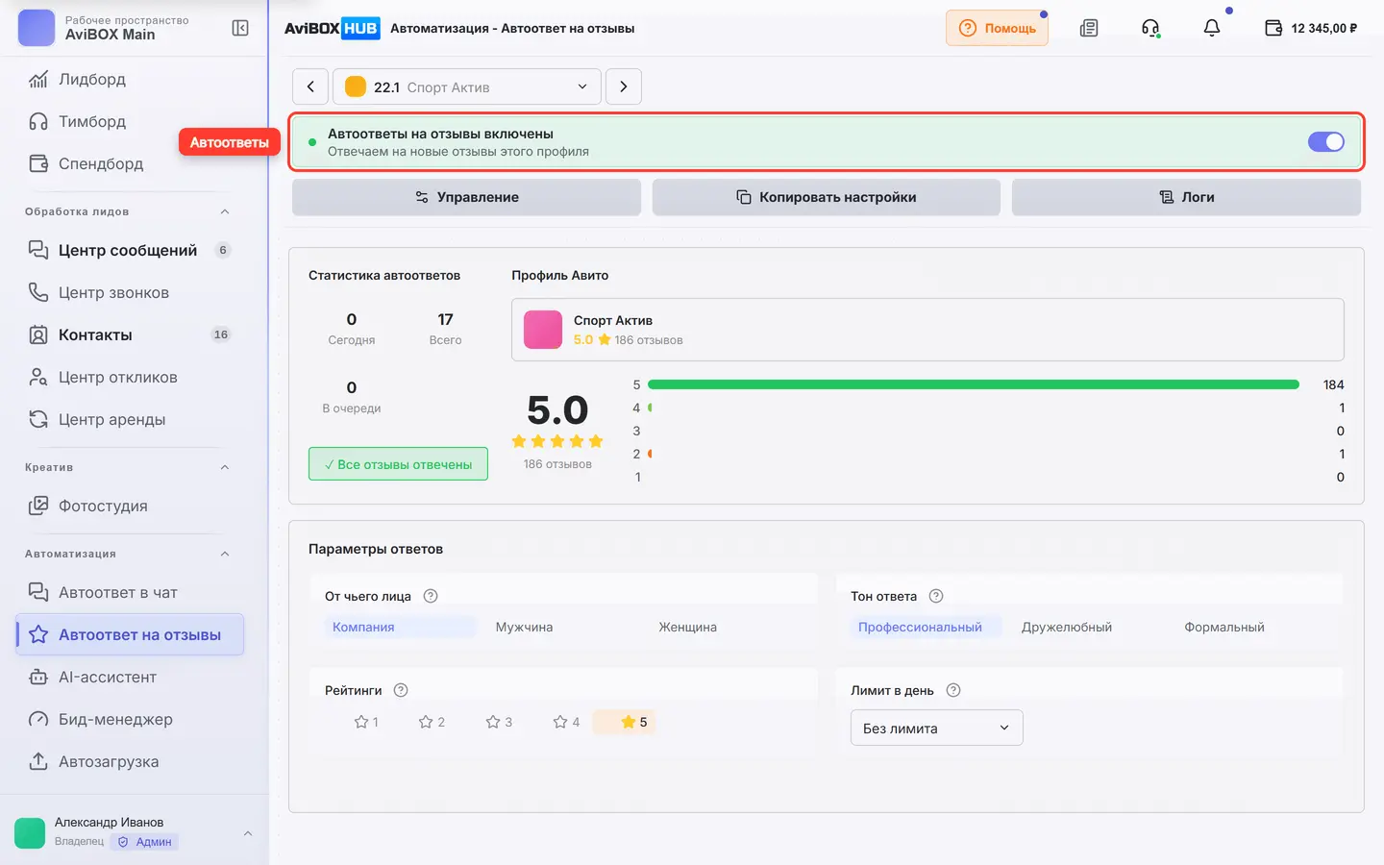Image resolution: width=1384 pixels, height=865 pixels.
Task: Expand the Александр Иванов user menu
Action: [x=248, y=832]
